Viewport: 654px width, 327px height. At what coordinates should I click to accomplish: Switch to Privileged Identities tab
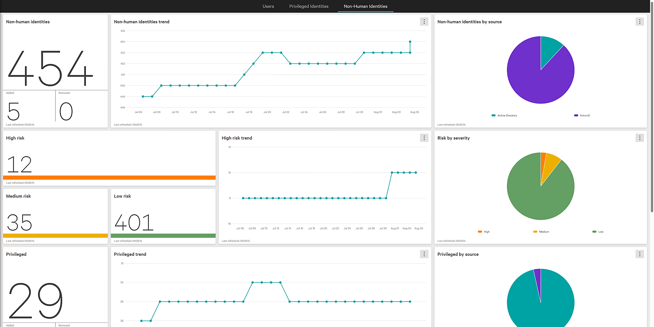point(308,6)
